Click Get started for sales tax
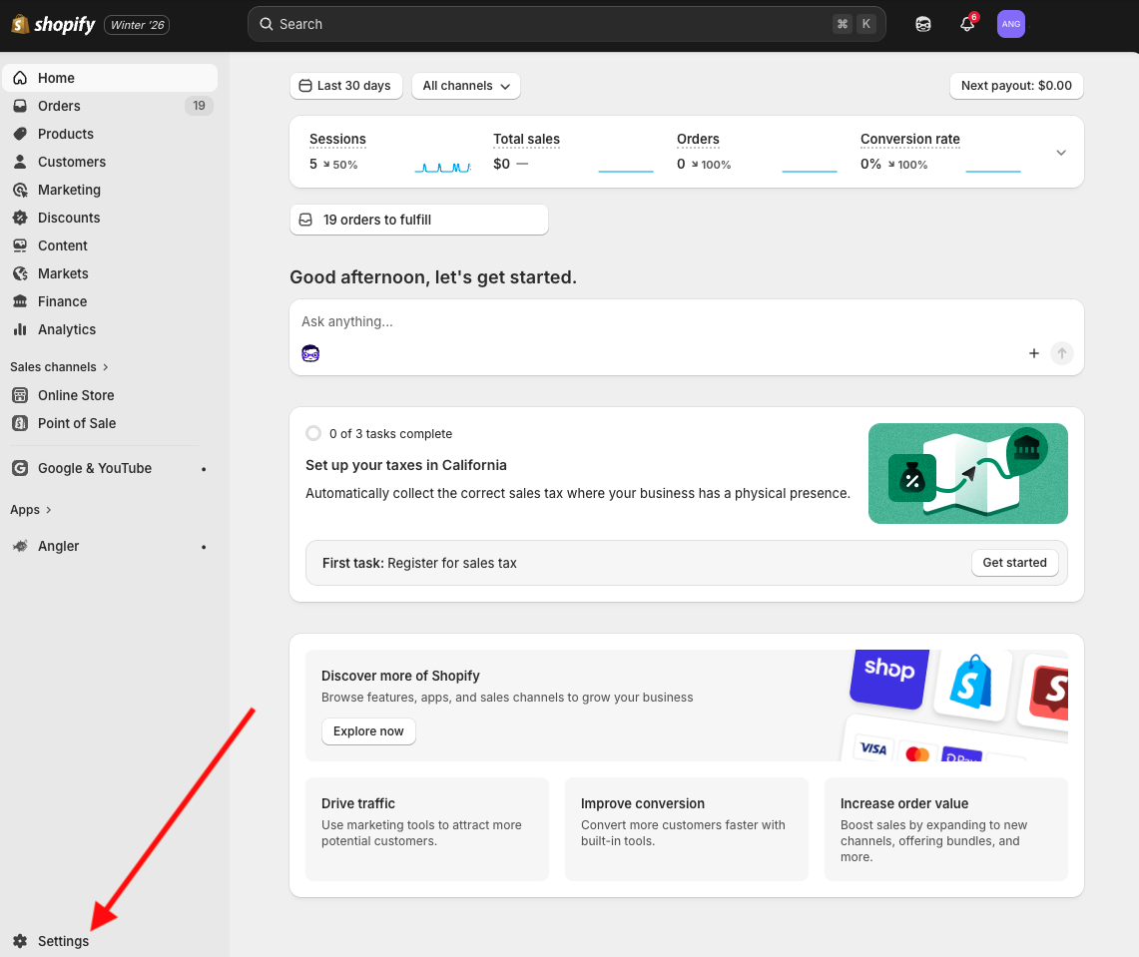 tap(1014, 563)
